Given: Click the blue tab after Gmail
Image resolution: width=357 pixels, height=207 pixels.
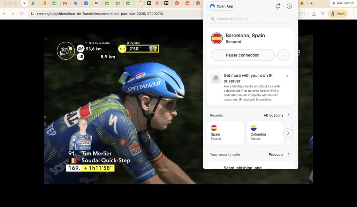Looking at the screenshot, I should point(75,3).
